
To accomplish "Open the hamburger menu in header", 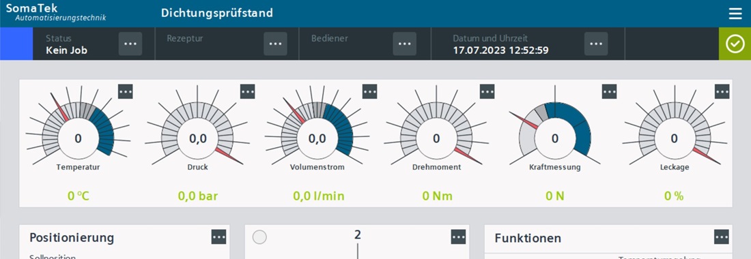I will click(735, 14).
